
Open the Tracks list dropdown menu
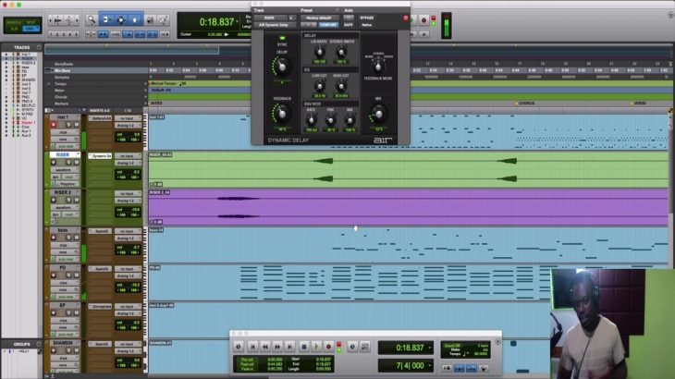pos(39,47)
